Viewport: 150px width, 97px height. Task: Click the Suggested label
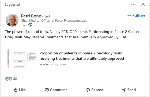coord(12,5)
